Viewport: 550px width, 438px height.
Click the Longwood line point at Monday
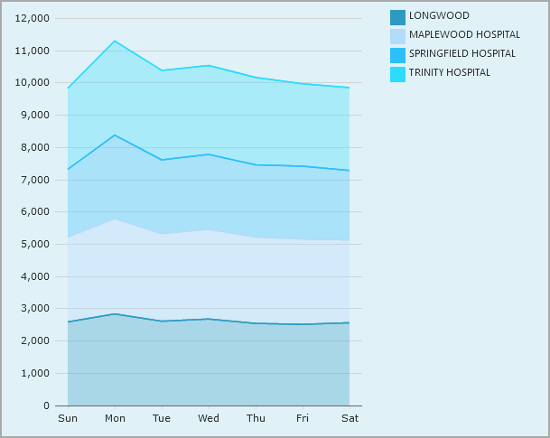pyautogui.click(x=115, y=313)
